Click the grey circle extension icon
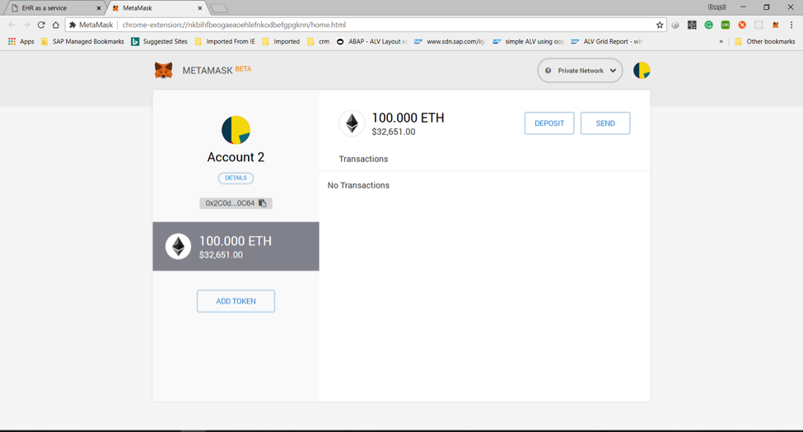The height and width of the screenshot is (432, 803). (x=675, y=25)
